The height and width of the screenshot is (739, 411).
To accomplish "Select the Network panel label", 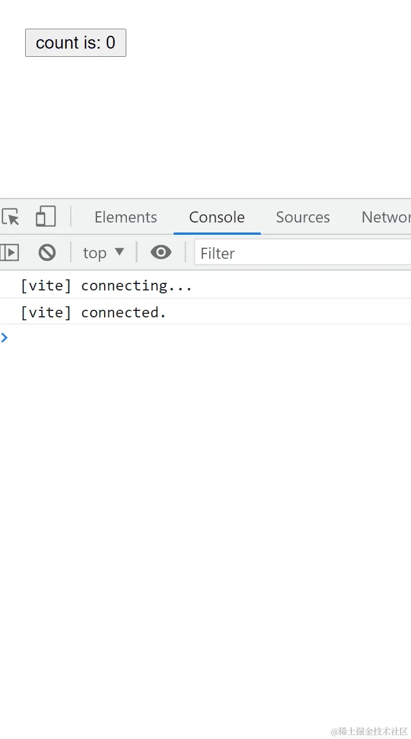I will [x=386, y=217].
